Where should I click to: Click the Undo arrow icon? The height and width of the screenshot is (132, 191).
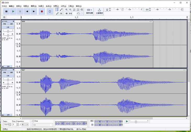click(78, 13)
